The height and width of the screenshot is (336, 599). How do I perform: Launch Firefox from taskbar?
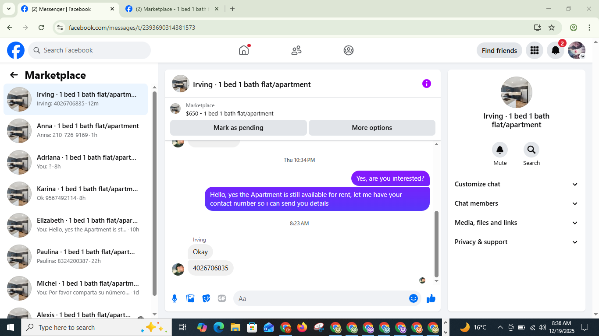[x=302, y=327]
